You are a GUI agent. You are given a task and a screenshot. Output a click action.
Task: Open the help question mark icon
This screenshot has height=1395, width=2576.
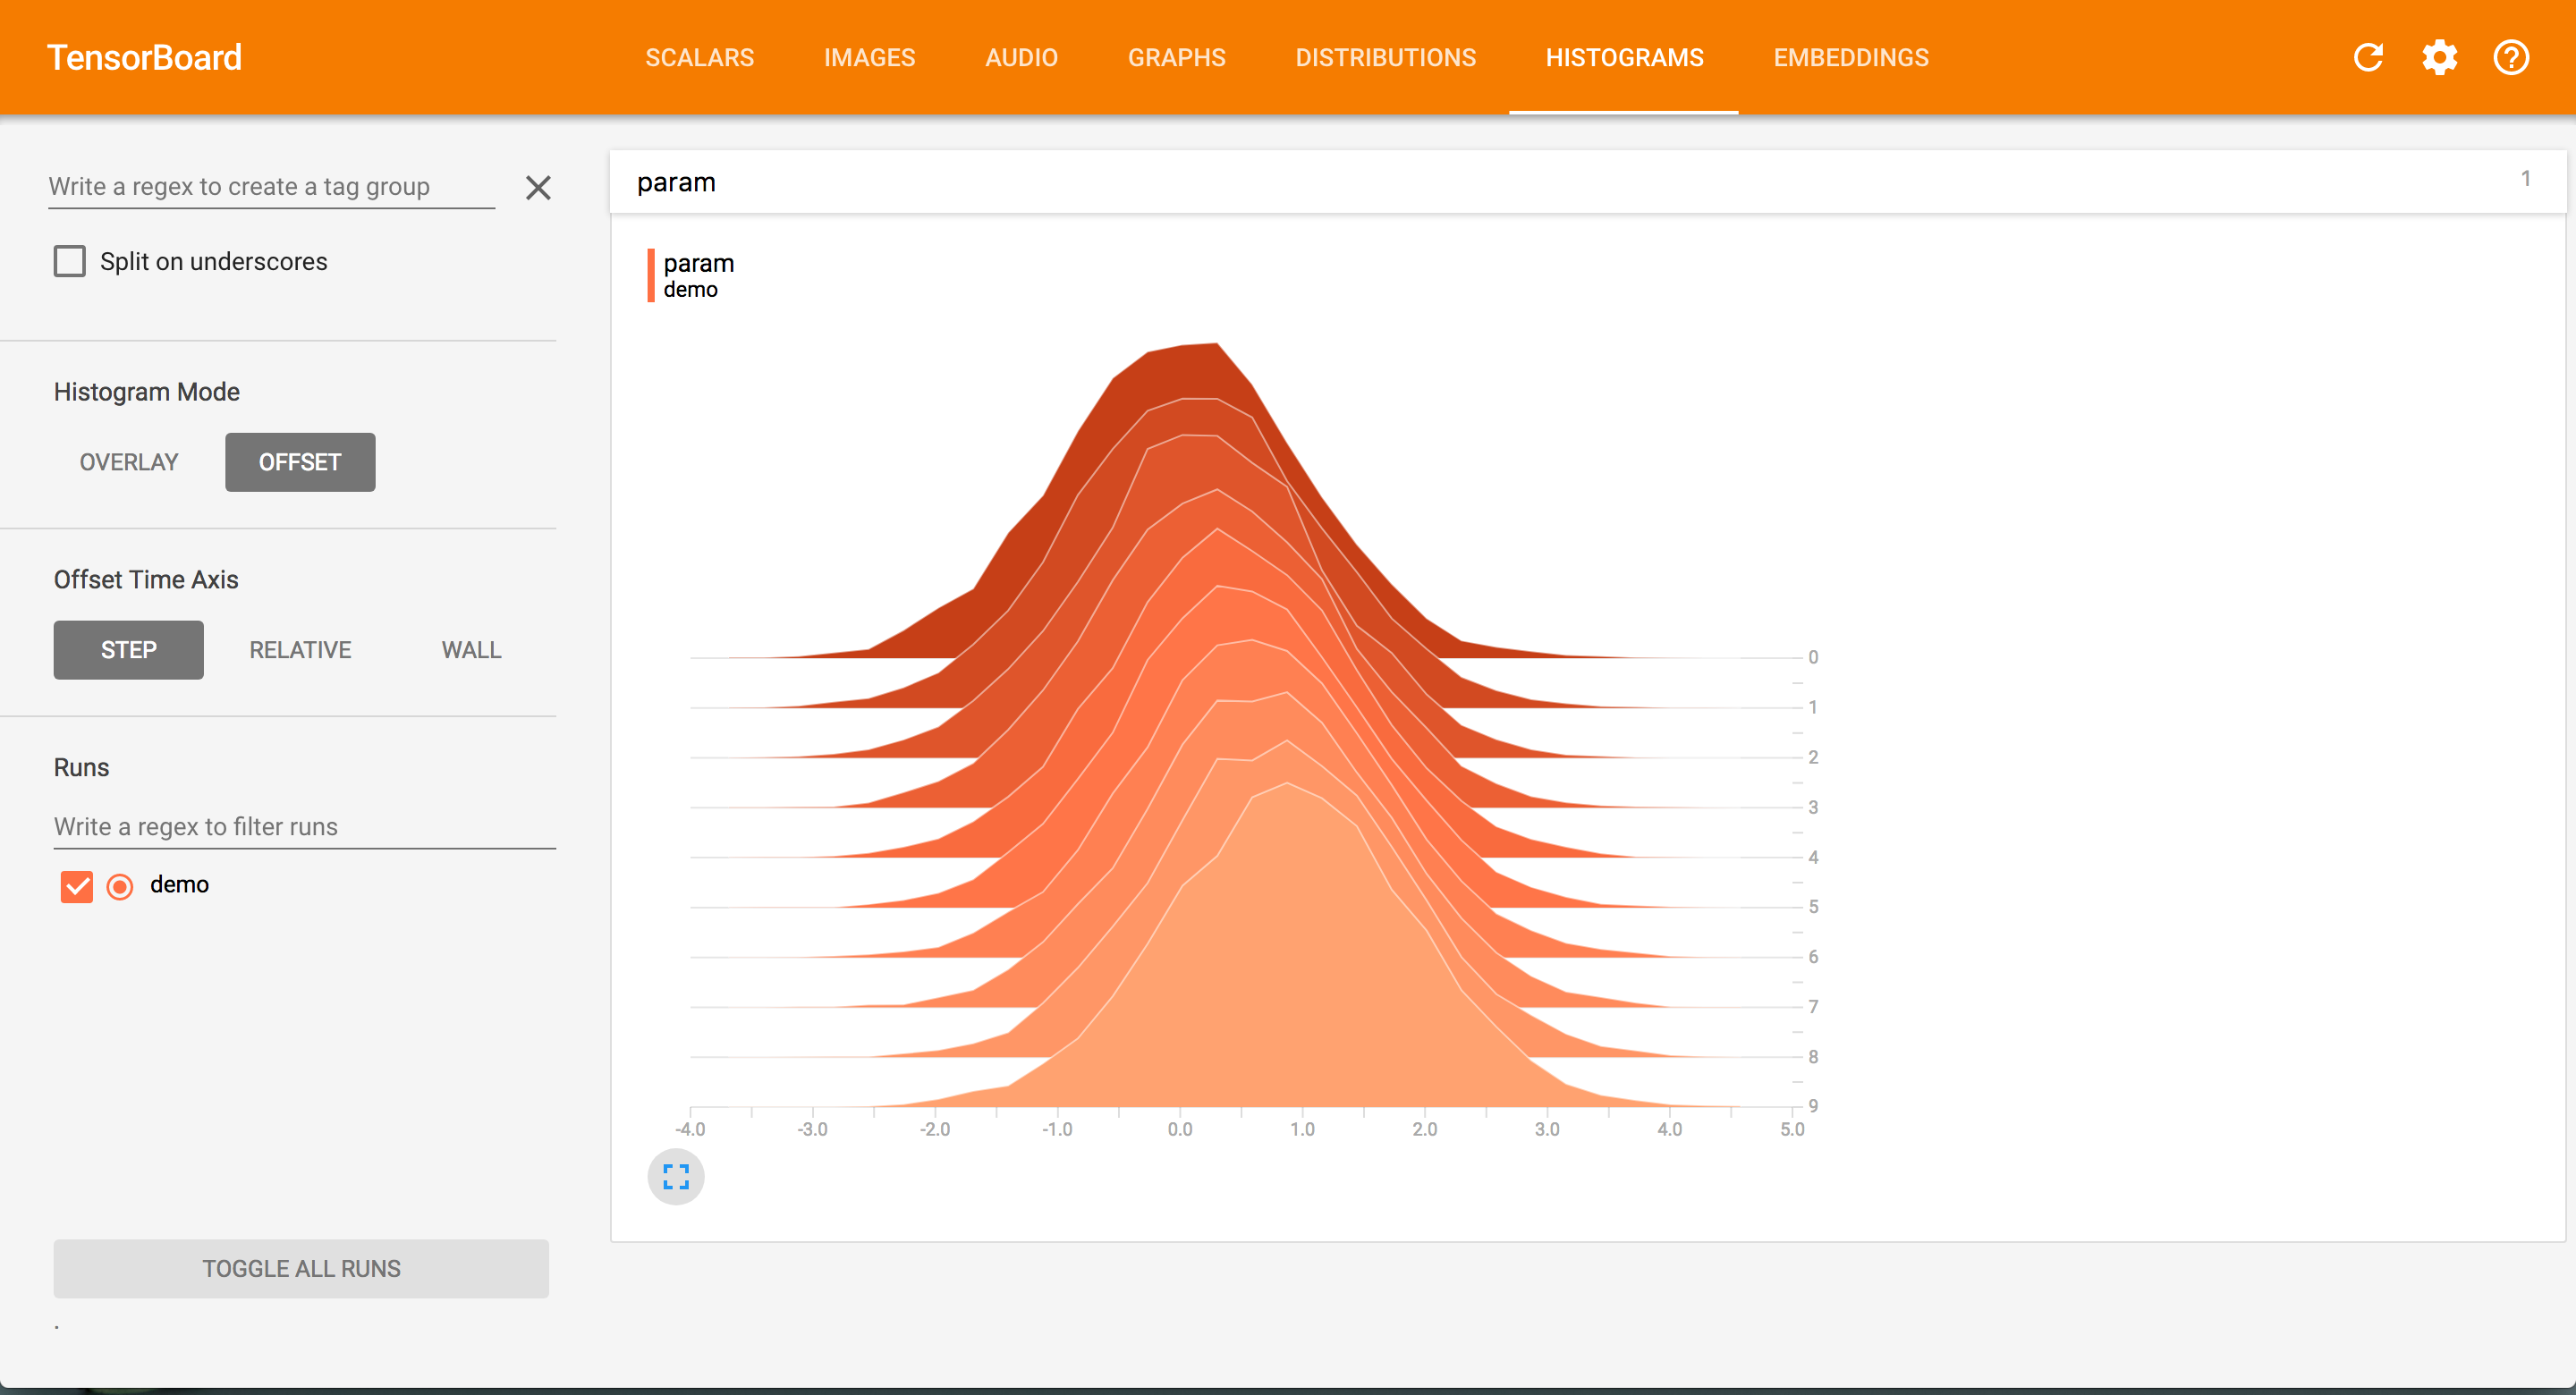2511,57
